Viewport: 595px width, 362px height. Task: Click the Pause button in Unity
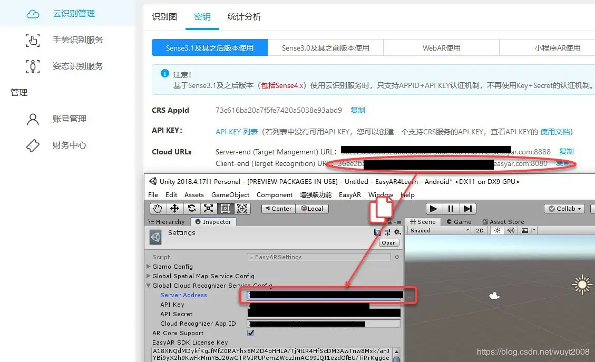451,209
